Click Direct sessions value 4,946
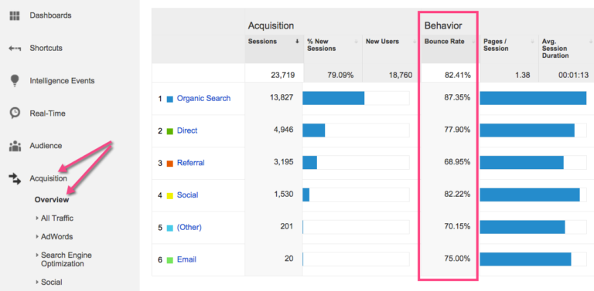This screenshot has height=291, width=594. pyautogui.click(x=284, y=130)
